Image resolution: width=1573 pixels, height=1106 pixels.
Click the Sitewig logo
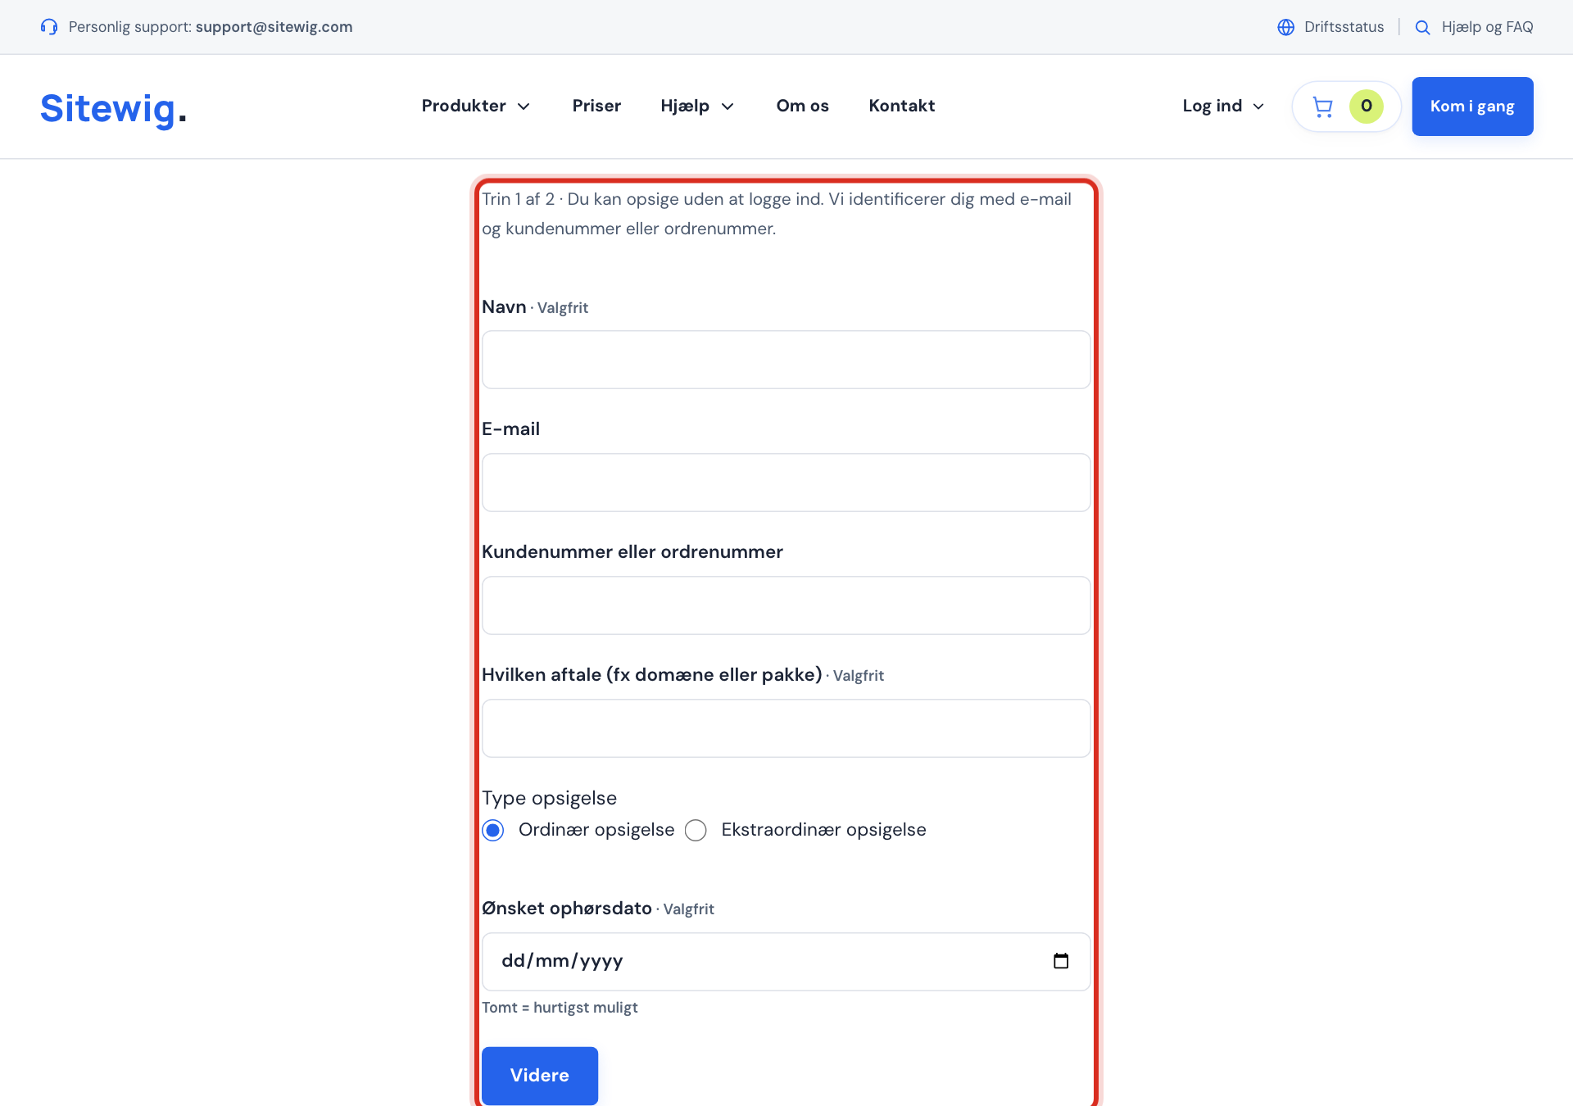pyautogui.click(x=114, y=108)
